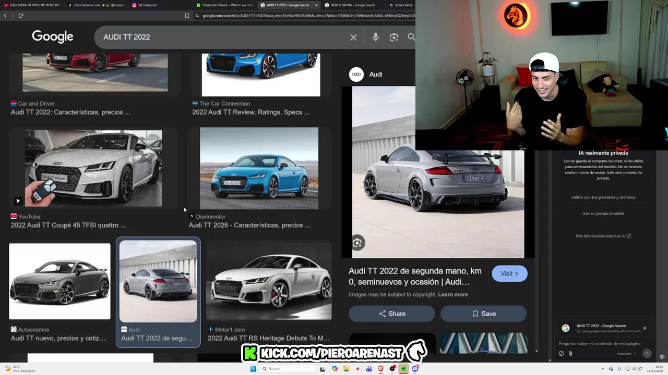Switch to Clo'e Adriana Lima TikTok tab
The height and width of the screenshot is (375, 668).
95,5
